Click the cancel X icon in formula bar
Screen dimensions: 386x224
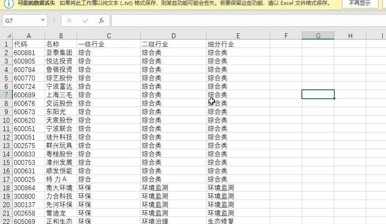click(69, 20)
